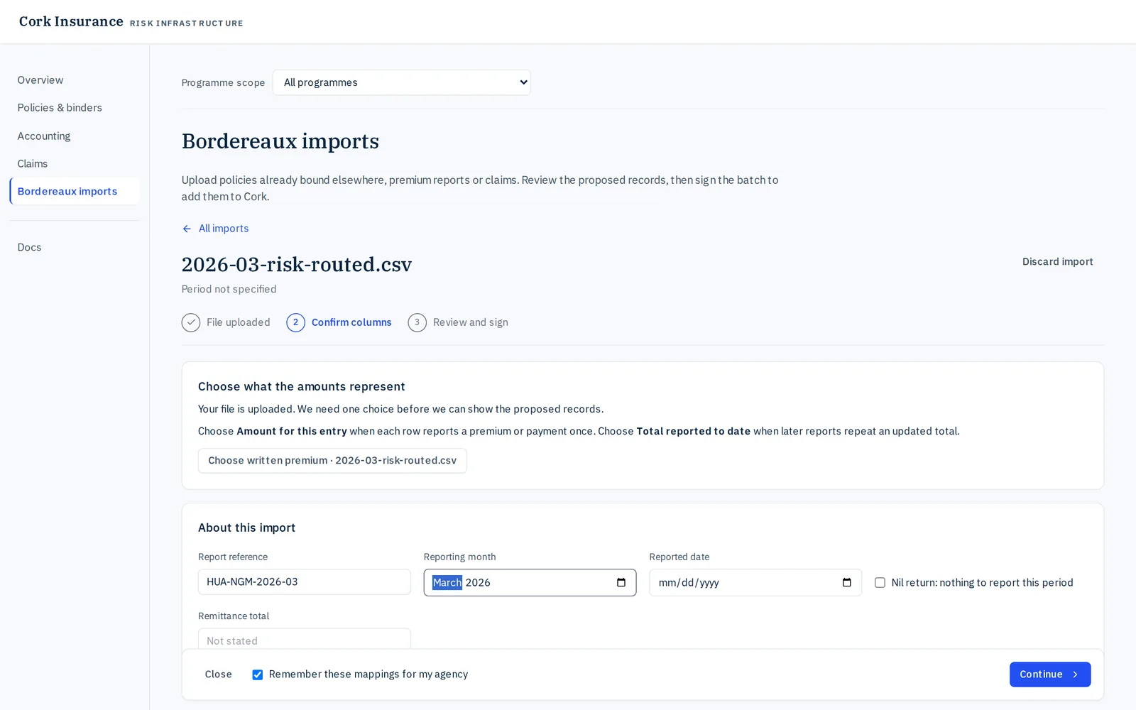Open the Reported date calendar picker icon
Viewport: 1136px width, 710px height.
(847, 582)
